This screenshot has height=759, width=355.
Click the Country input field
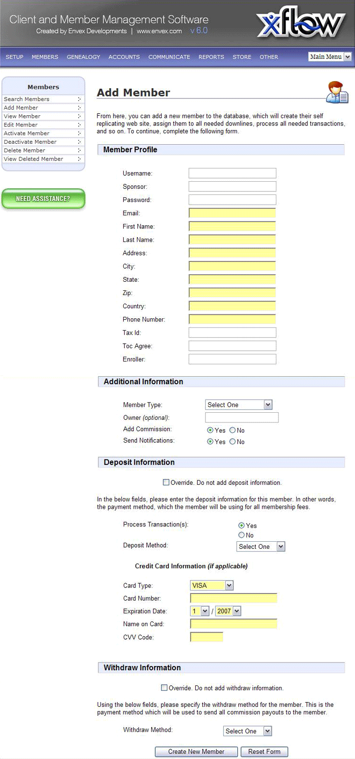click(x=232, y=306)
